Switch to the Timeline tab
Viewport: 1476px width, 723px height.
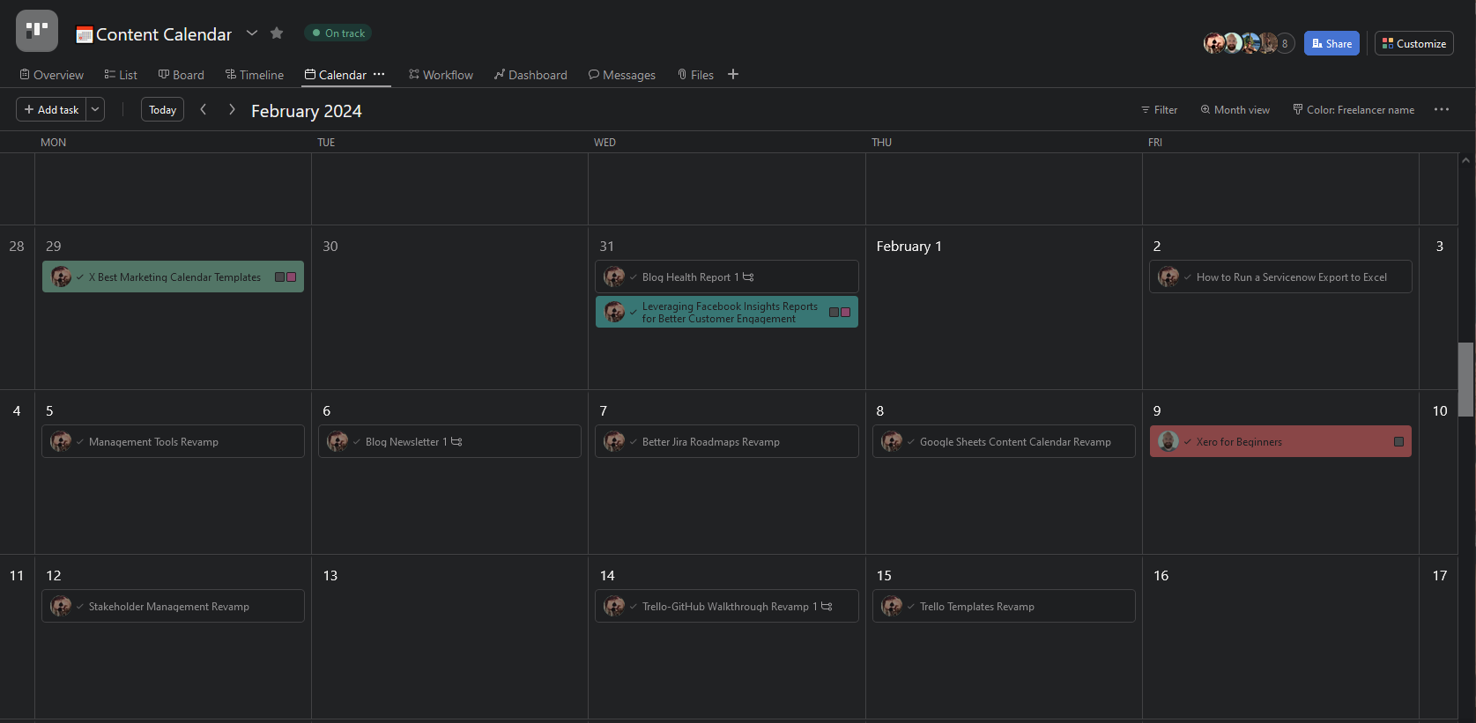click(x=254, y=75)
